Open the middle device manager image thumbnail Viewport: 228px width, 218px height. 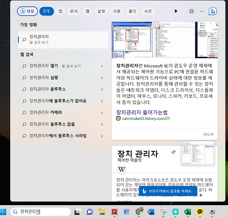[x=174, y=40]
